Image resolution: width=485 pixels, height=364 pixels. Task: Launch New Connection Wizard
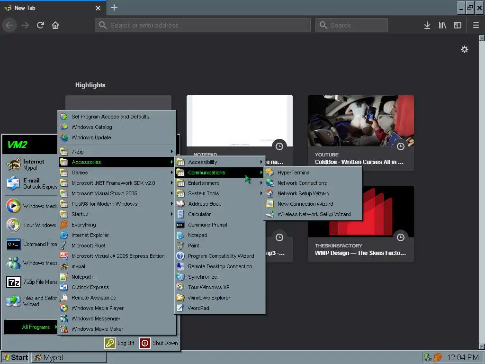tap(313, 204)
